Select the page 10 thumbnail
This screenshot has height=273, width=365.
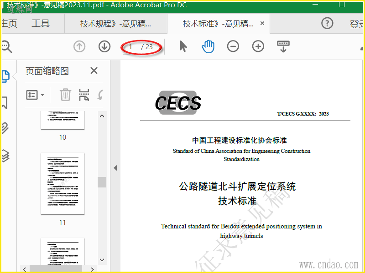click(x=63, y=120)
